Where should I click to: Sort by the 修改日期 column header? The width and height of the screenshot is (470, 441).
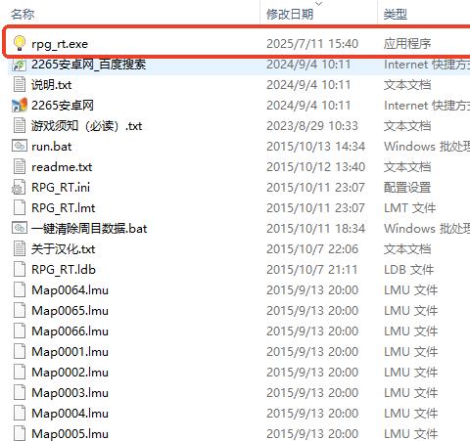click(x=290, y=14)
